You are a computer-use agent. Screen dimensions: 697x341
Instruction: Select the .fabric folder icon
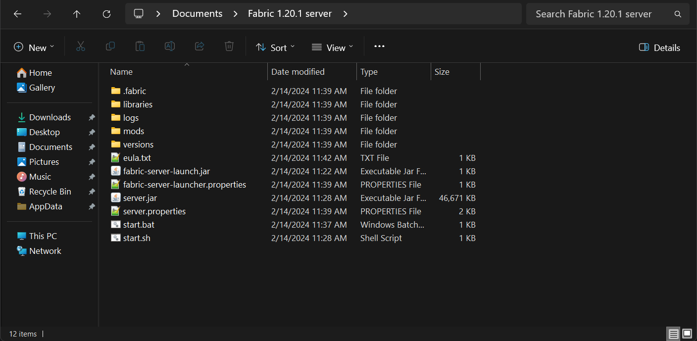(x=116, y=91)
